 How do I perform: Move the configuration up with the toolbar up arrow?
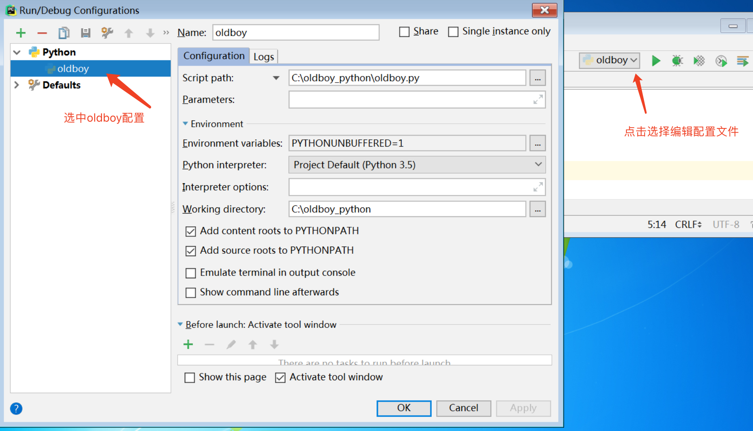point(129,33)
